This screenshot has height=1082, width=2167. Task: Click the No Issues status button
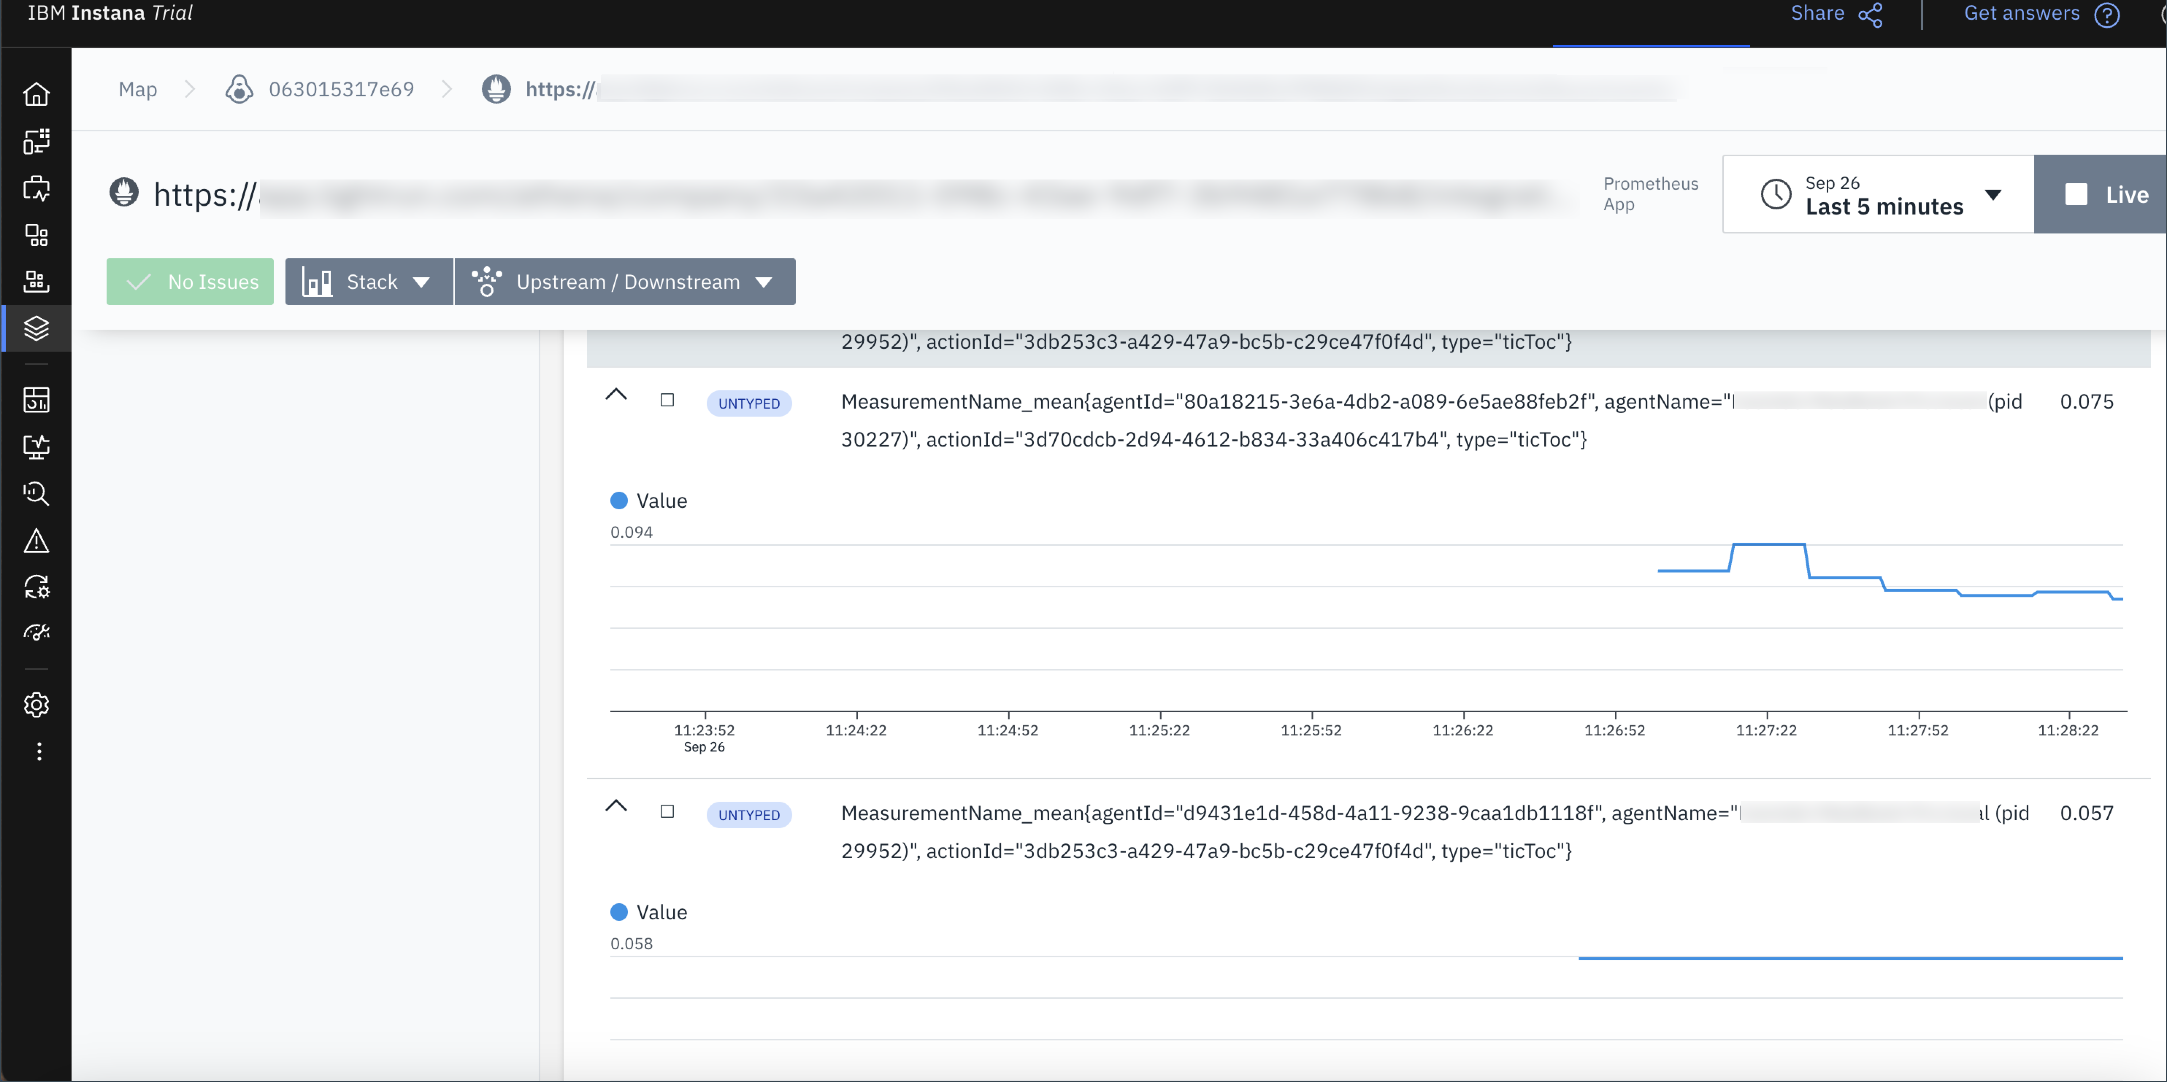[x=190, y=282]
